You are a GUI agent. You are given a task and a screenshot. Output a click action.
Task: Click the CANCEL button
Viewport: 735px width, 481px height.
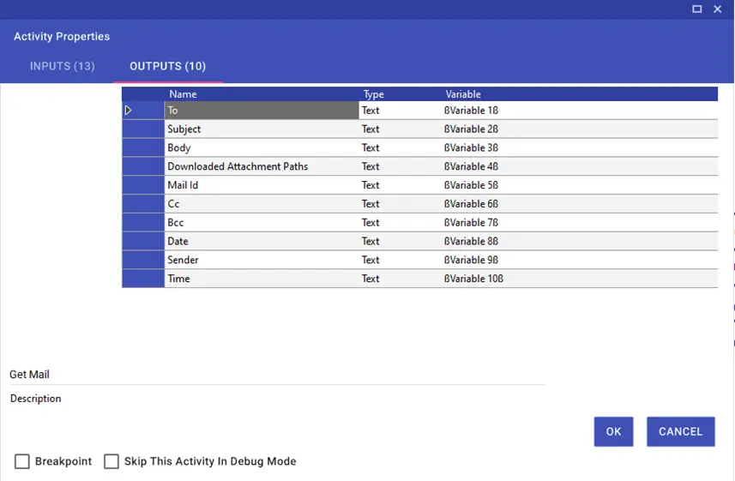pos(681,431)
